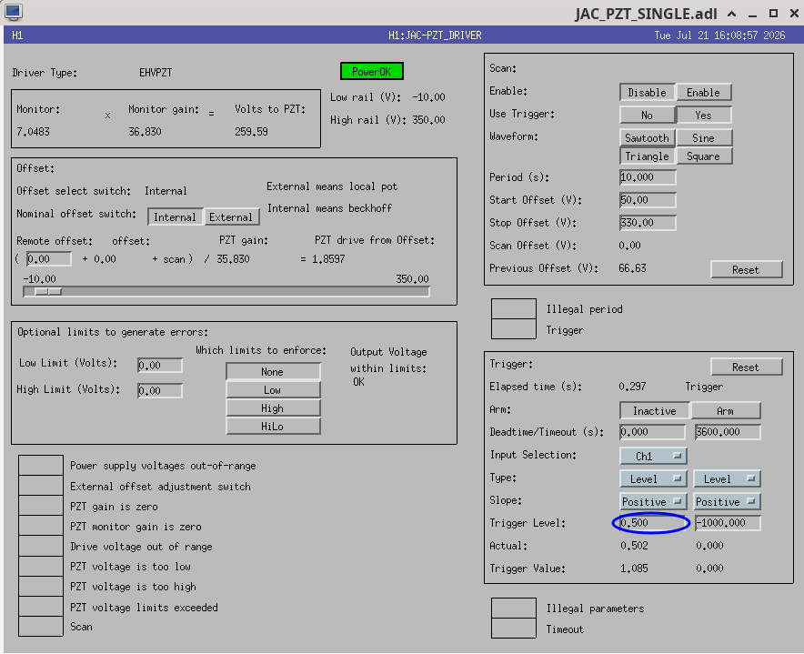
Task: Click Power supply voltages out-of-range indicator
Action: [41, 465]
